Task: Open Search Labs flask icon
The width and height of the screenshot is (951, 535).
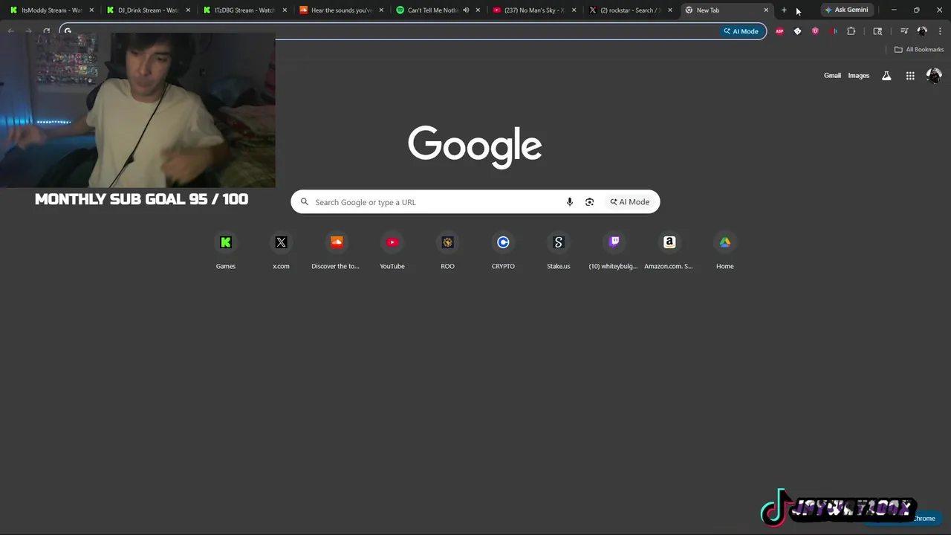Action: coord(886,76)
